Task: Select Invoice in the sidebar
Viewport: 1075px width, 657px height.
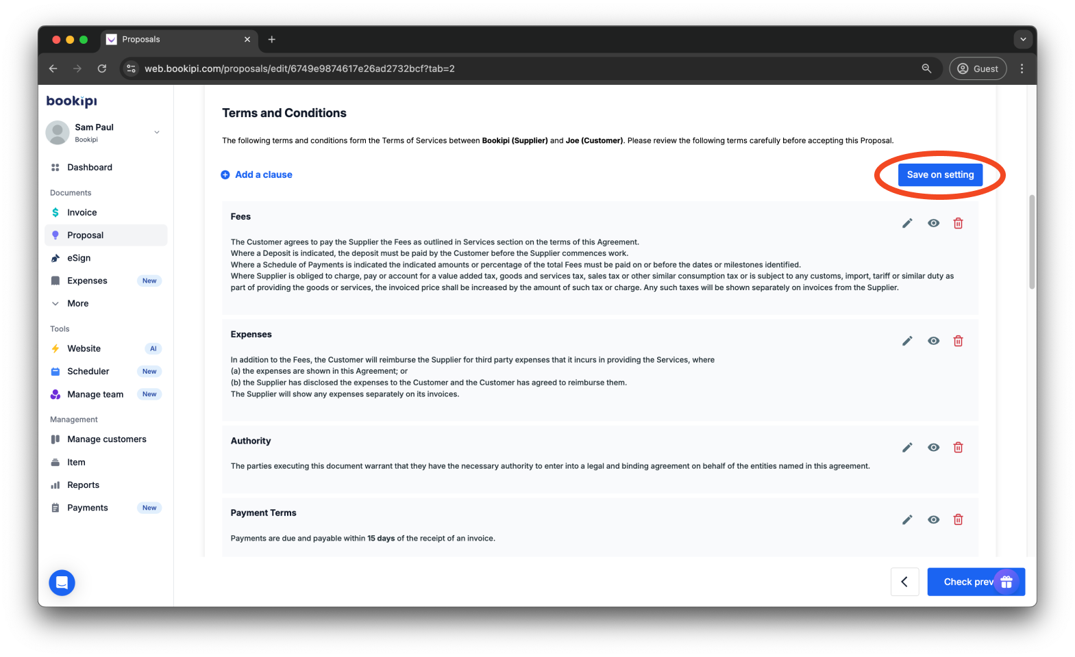Action: (x=81, y=212)
